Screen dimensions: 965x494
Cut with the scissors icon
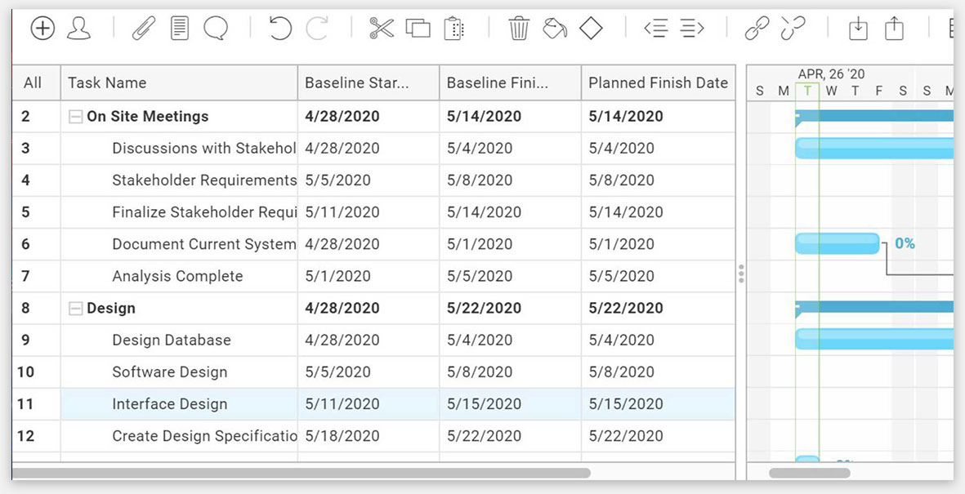pyautogui.click(x=382, y=29)
